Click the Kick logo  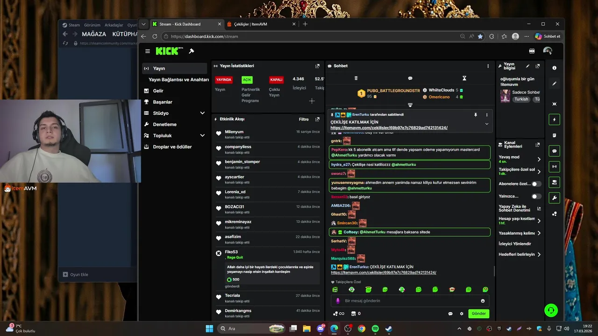click(x=169, y=51)
